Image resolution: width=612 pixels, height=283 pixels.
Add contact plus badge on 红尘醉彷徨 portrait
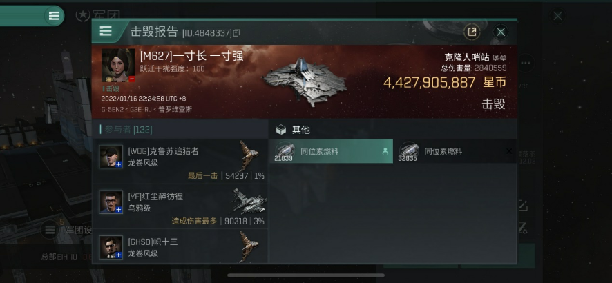click(x=119, y=210)
